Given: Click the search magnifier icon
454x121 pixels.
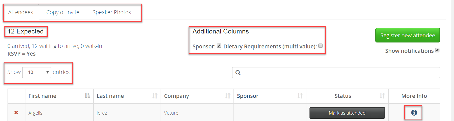Looking at the screenshot, I should point(238,73).
